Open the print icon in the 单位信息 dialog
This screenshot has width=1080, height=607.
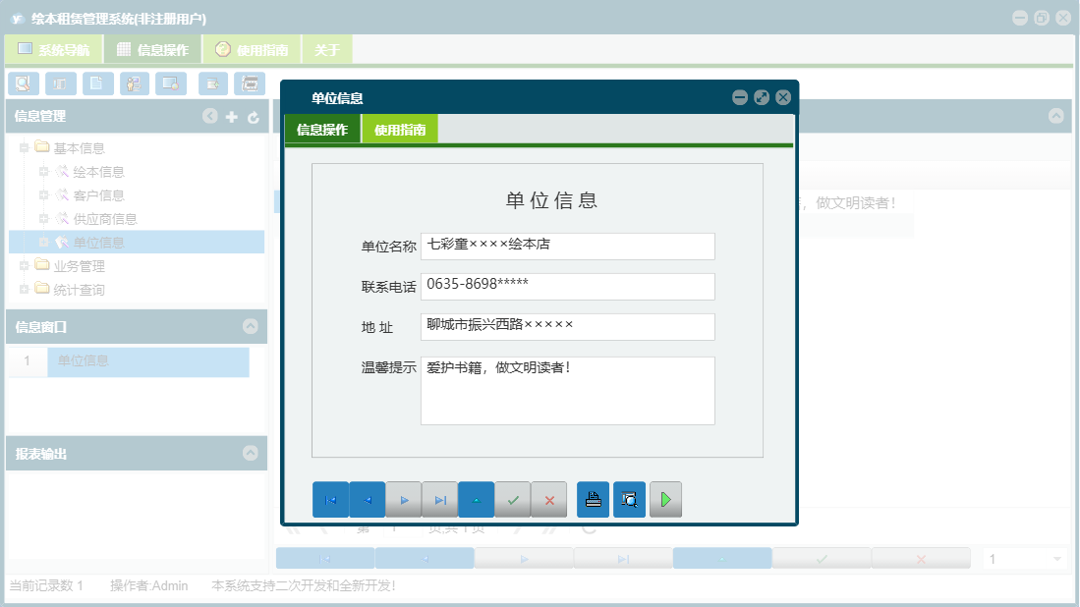(x=591, y=499)
